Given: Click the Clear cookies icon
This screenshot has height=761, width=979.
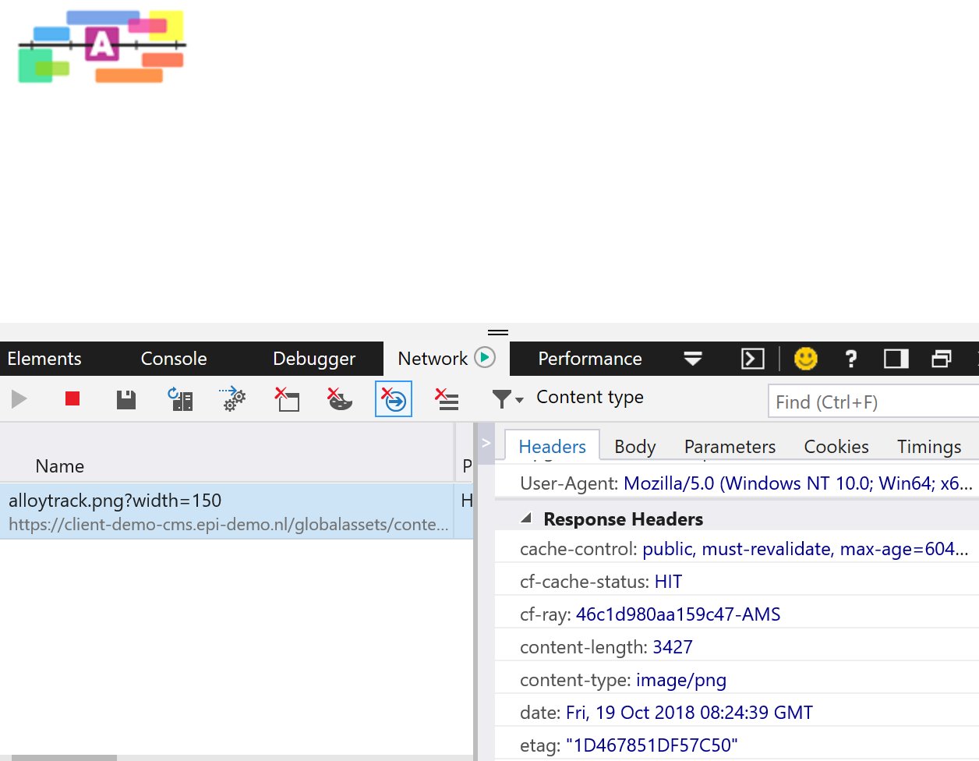Looking at the screenshot, I should coord(339,400).
